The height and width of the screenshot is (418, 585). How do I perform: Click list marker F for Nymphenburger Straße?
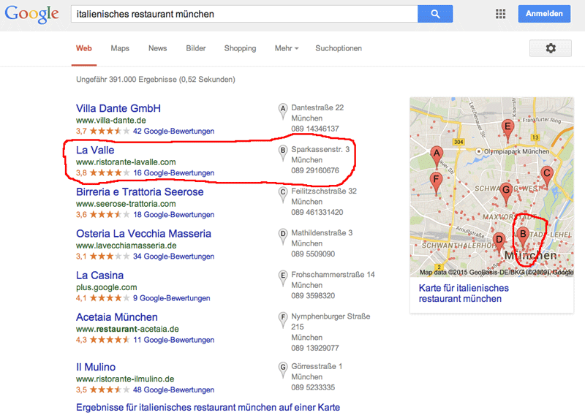[x=283, y=319]
